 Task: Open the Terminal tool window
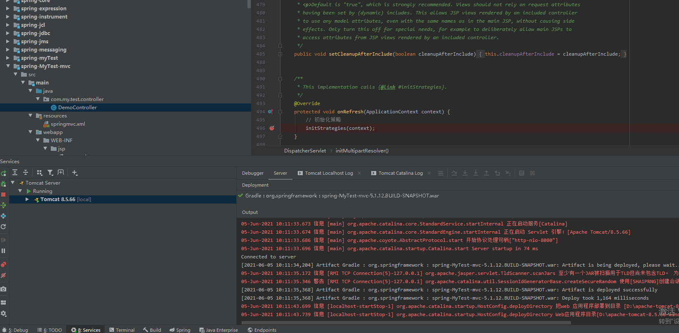122,330
